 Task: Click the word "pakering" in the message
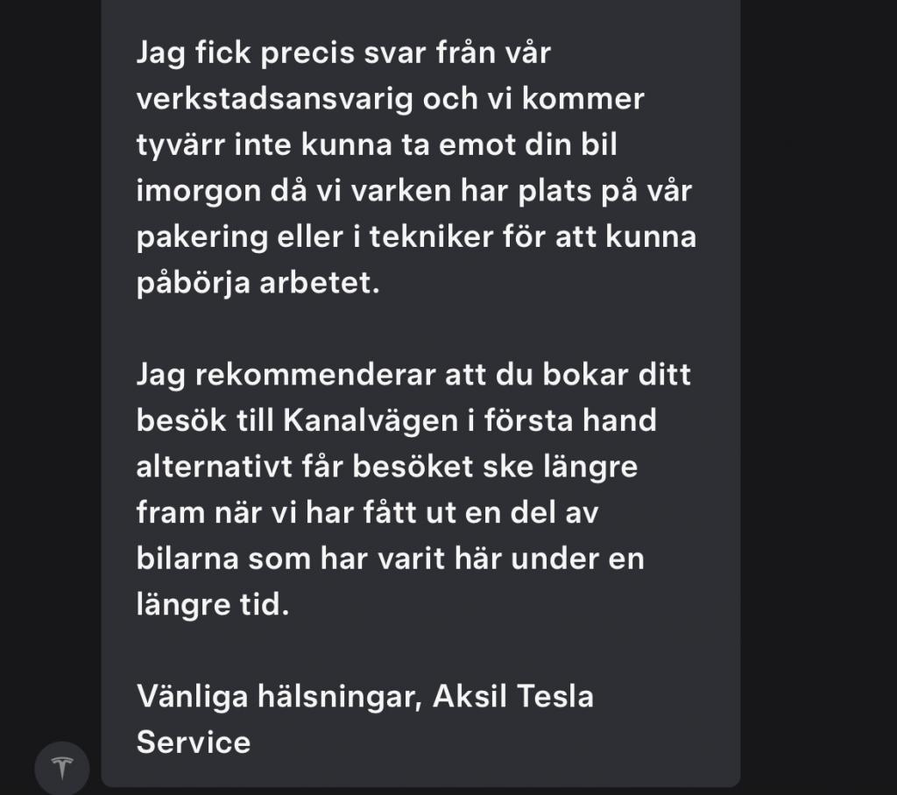(202, 237)
